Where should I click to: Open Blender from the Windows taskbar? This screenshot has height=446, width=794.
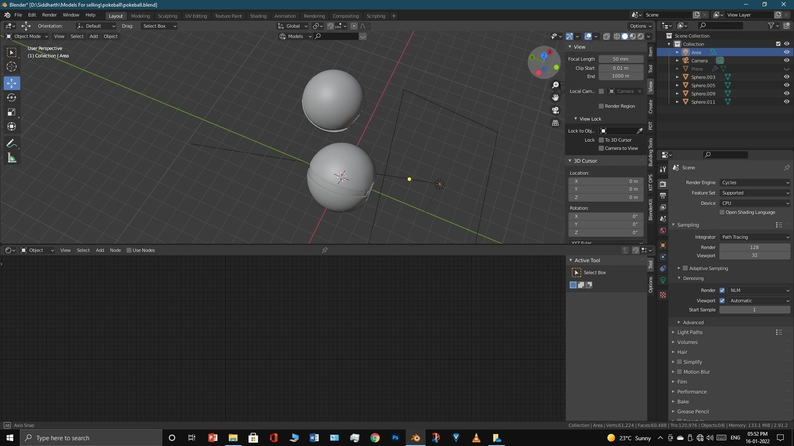416,438
